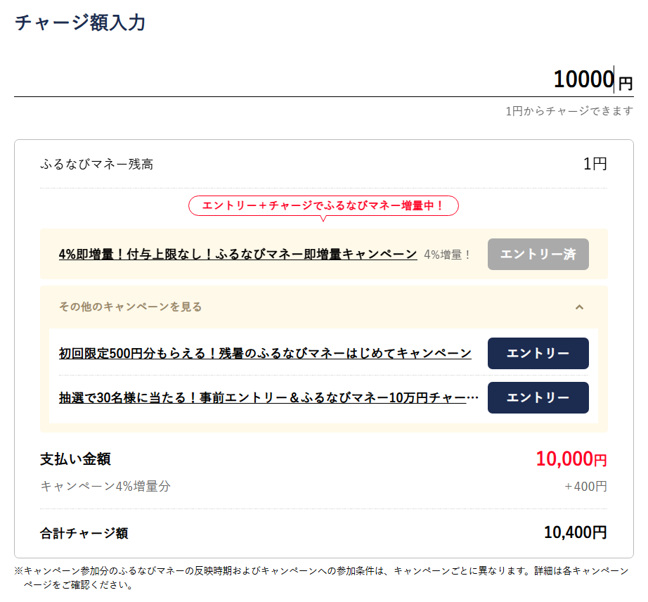Click the 1円 balance value
Screen dimensions: 648x602
tap(595, 164)
